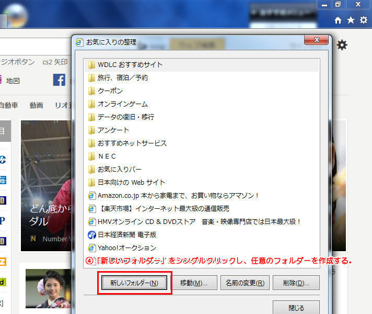Image resolution: width=372 pixels, height=314 pixels.
Task: Open IE Tools gear icon in title bar
Action: (x=363, y=20)
